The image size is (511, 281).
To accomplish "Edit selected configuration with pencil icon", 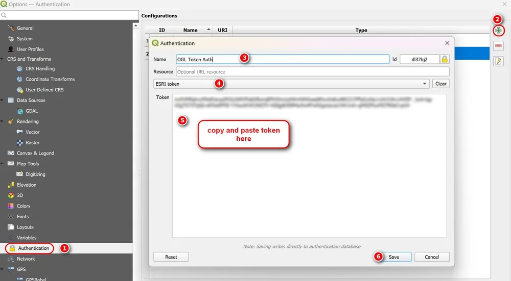I will pyautogui.click(x=498, y=61).
